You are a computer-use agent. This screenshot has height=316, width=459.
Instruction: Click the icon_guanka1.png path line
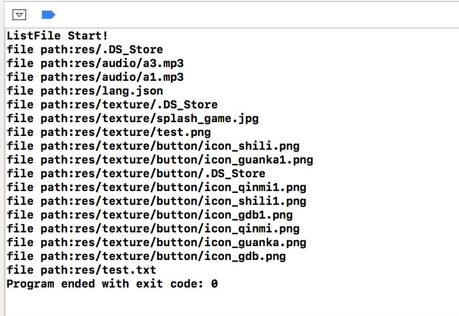(x=160, y=160)
